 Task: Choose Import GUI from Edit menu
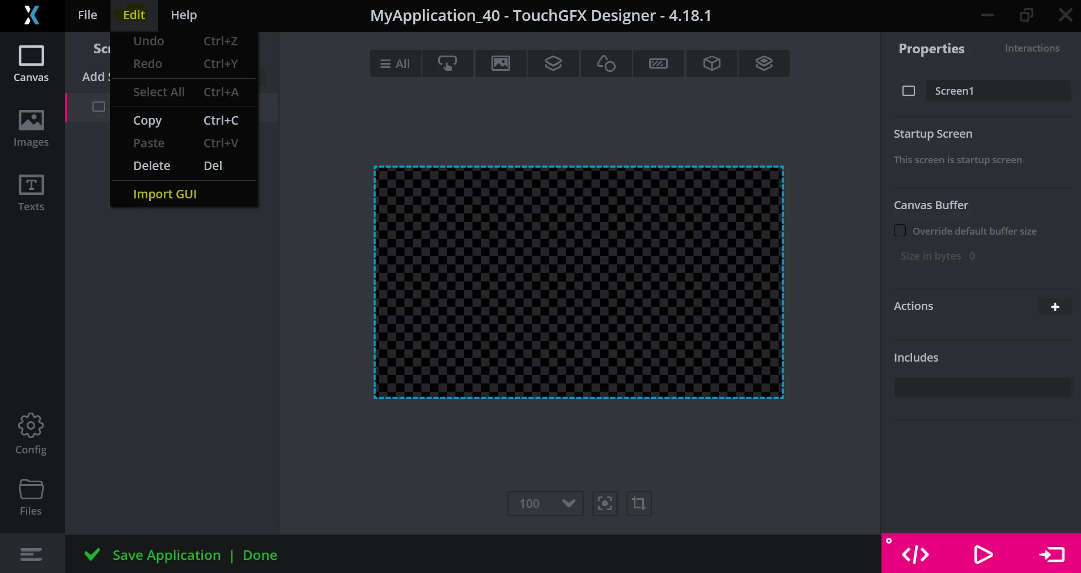(x=184, y=194)
